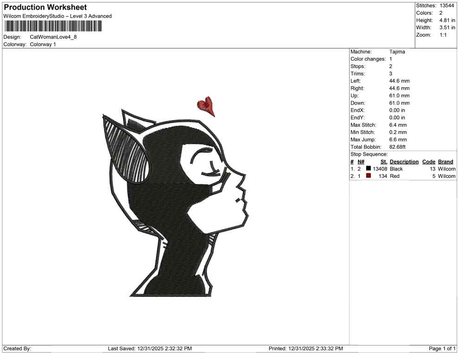
Task: Click the black cat-woman embroidery design
Action: (176, 202)
